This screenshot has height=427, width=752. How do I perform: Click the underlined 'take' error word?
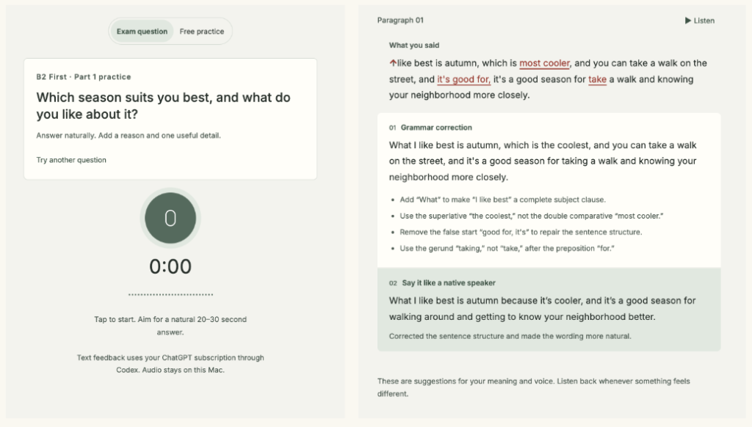pyautogui.click(x=597, y=79)
